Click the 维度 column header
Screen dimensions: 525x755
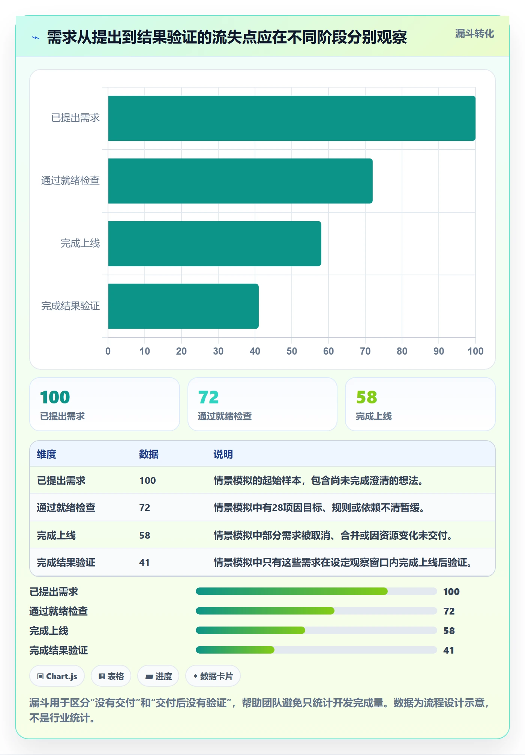[x=46, y=454]
